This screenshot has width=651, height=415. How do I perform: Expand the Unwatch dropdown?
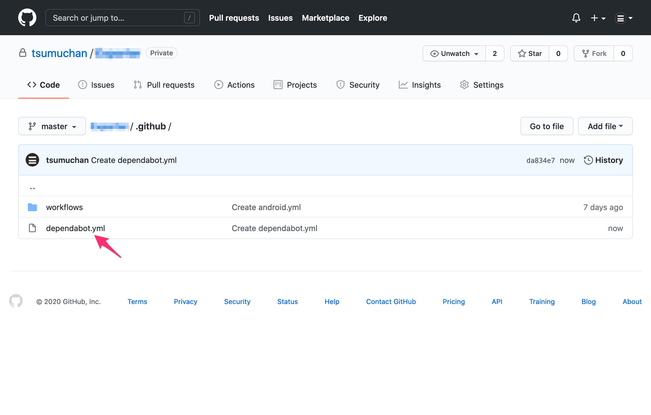coord(454,53)
